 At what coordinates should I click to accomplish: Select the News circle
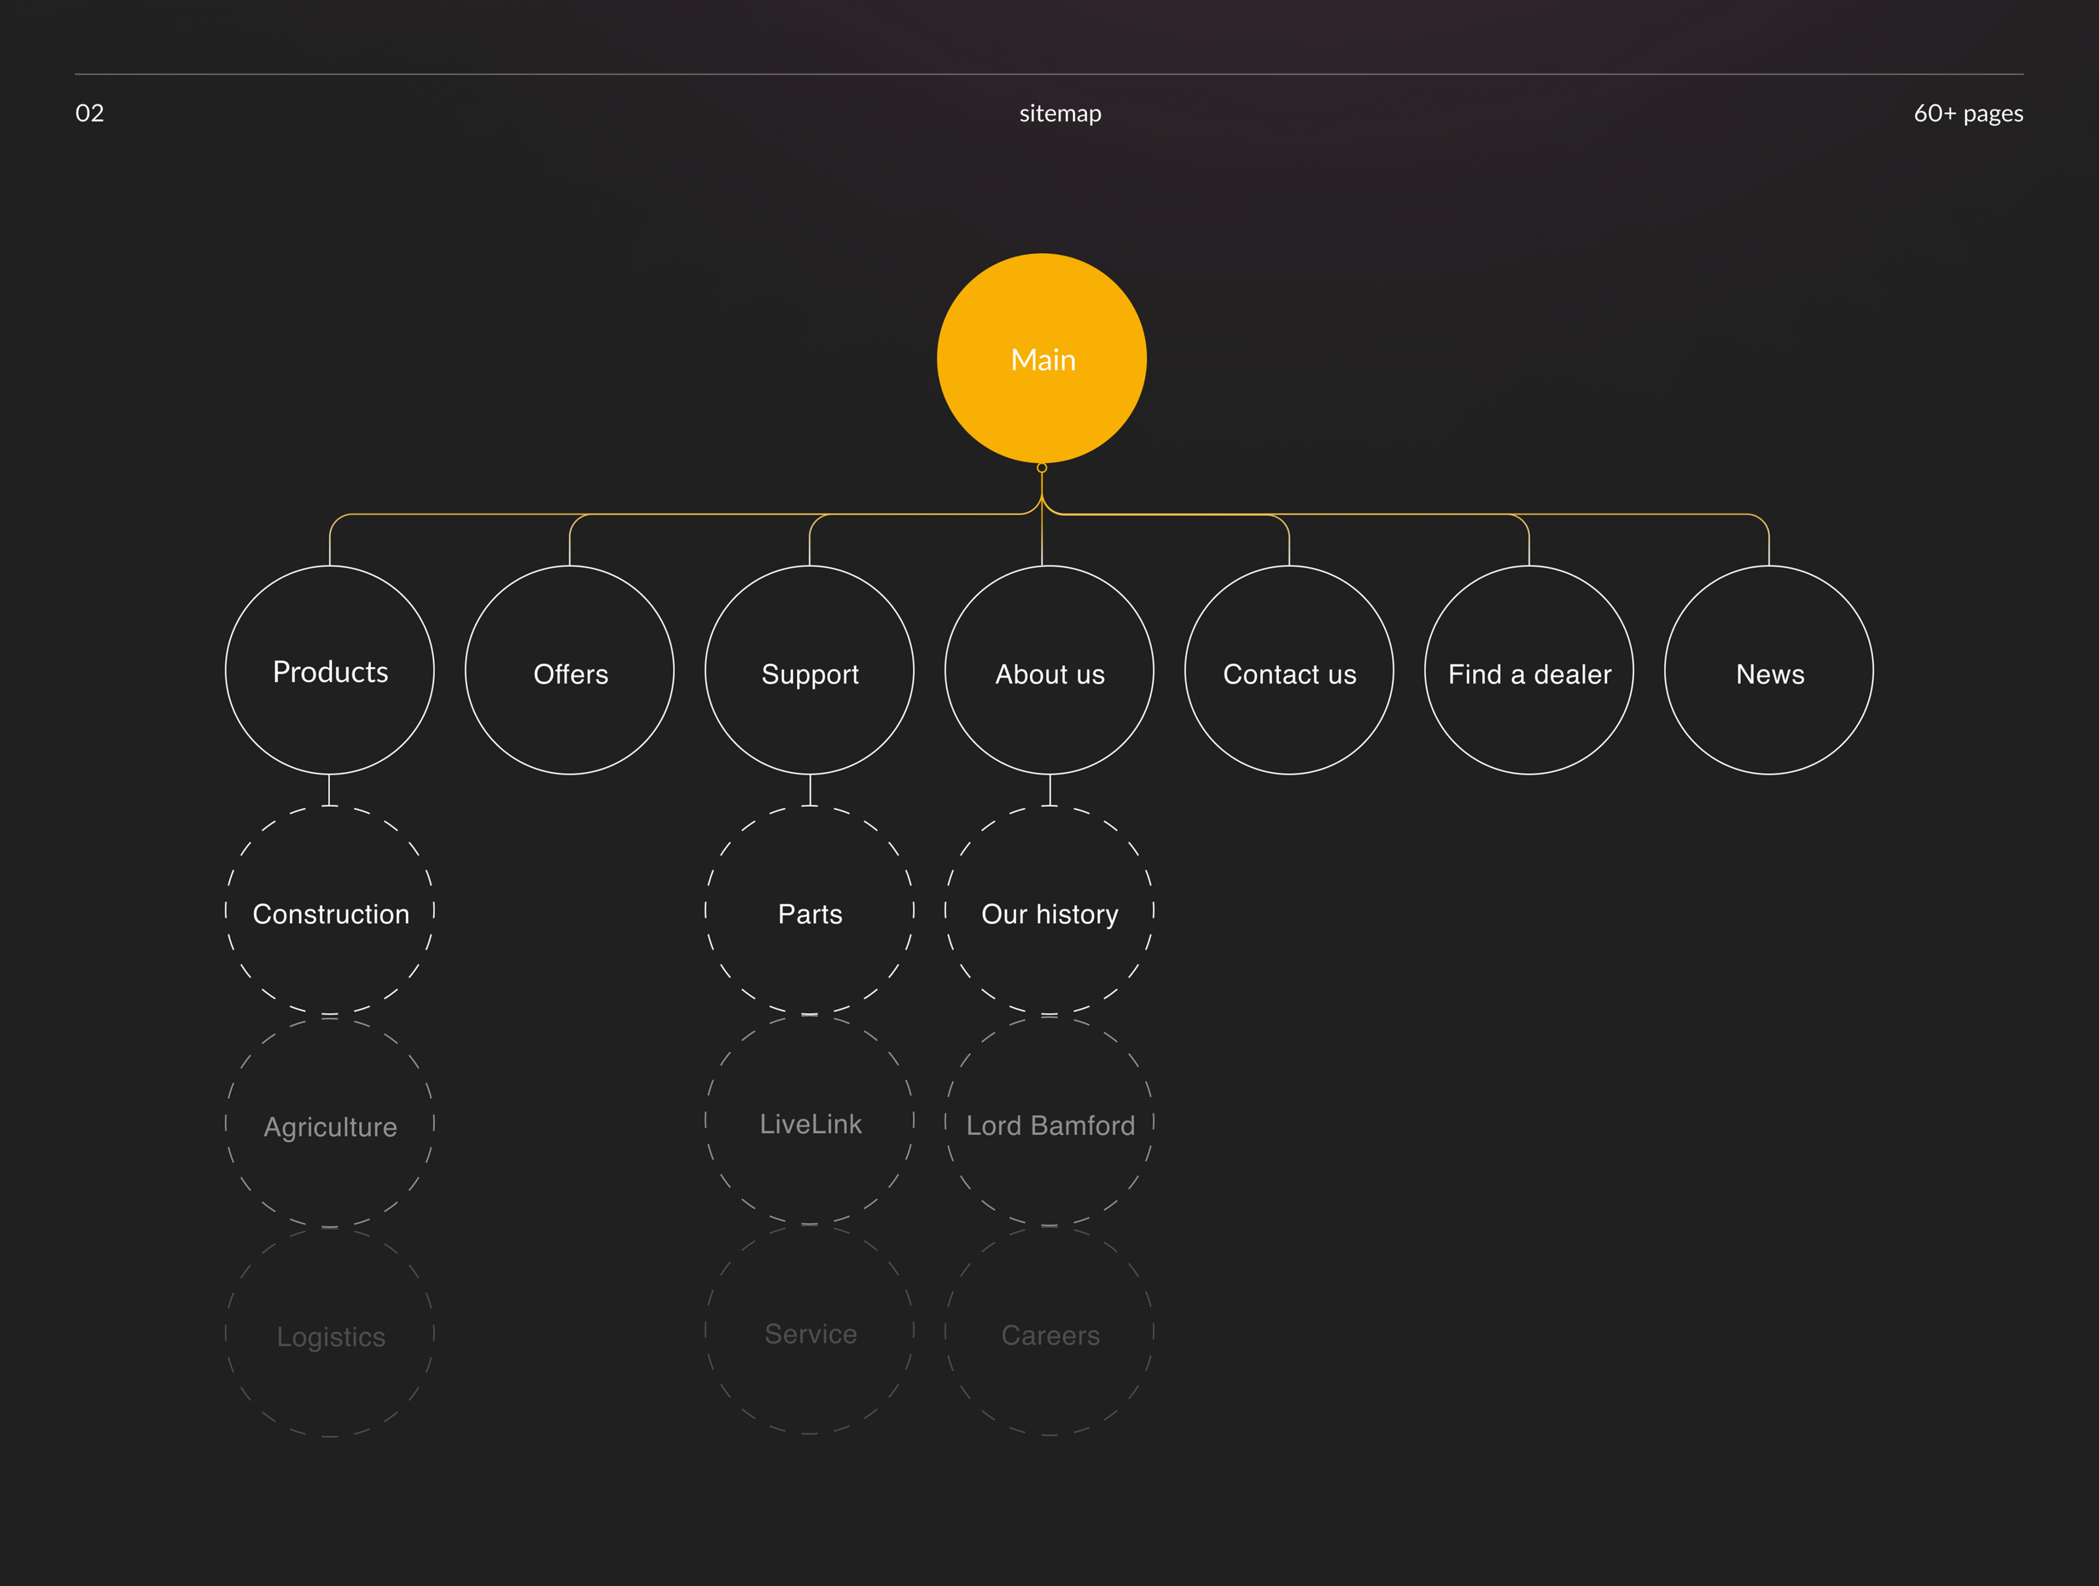coord(1769,671)
